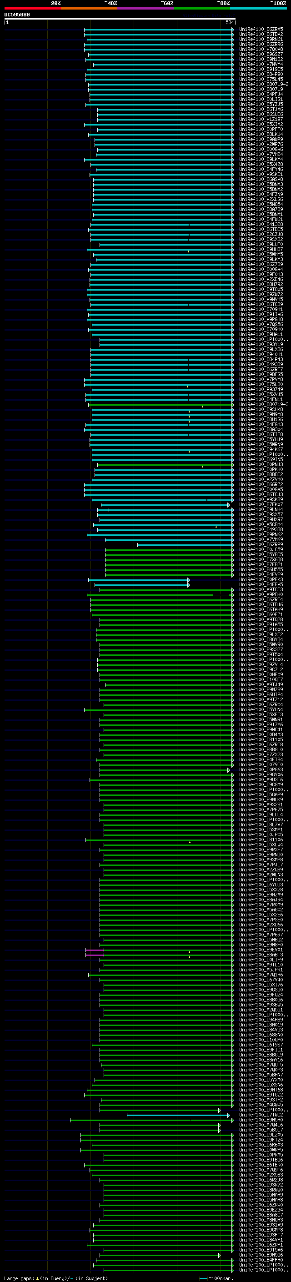
Task: Open the UniRef100_C6ZRX5 hit
Action: 261,30
